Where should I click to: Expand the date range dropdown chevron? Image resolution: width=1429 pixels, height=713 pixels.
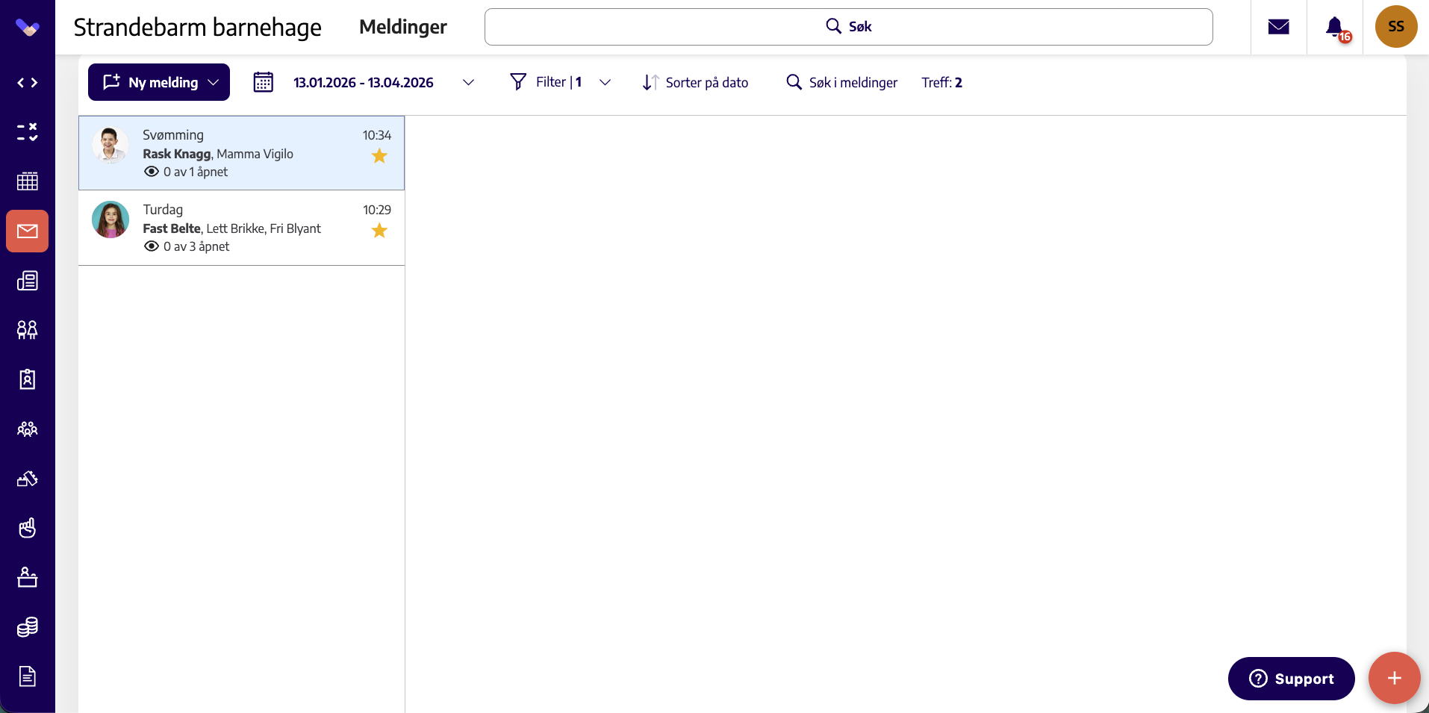469,82
